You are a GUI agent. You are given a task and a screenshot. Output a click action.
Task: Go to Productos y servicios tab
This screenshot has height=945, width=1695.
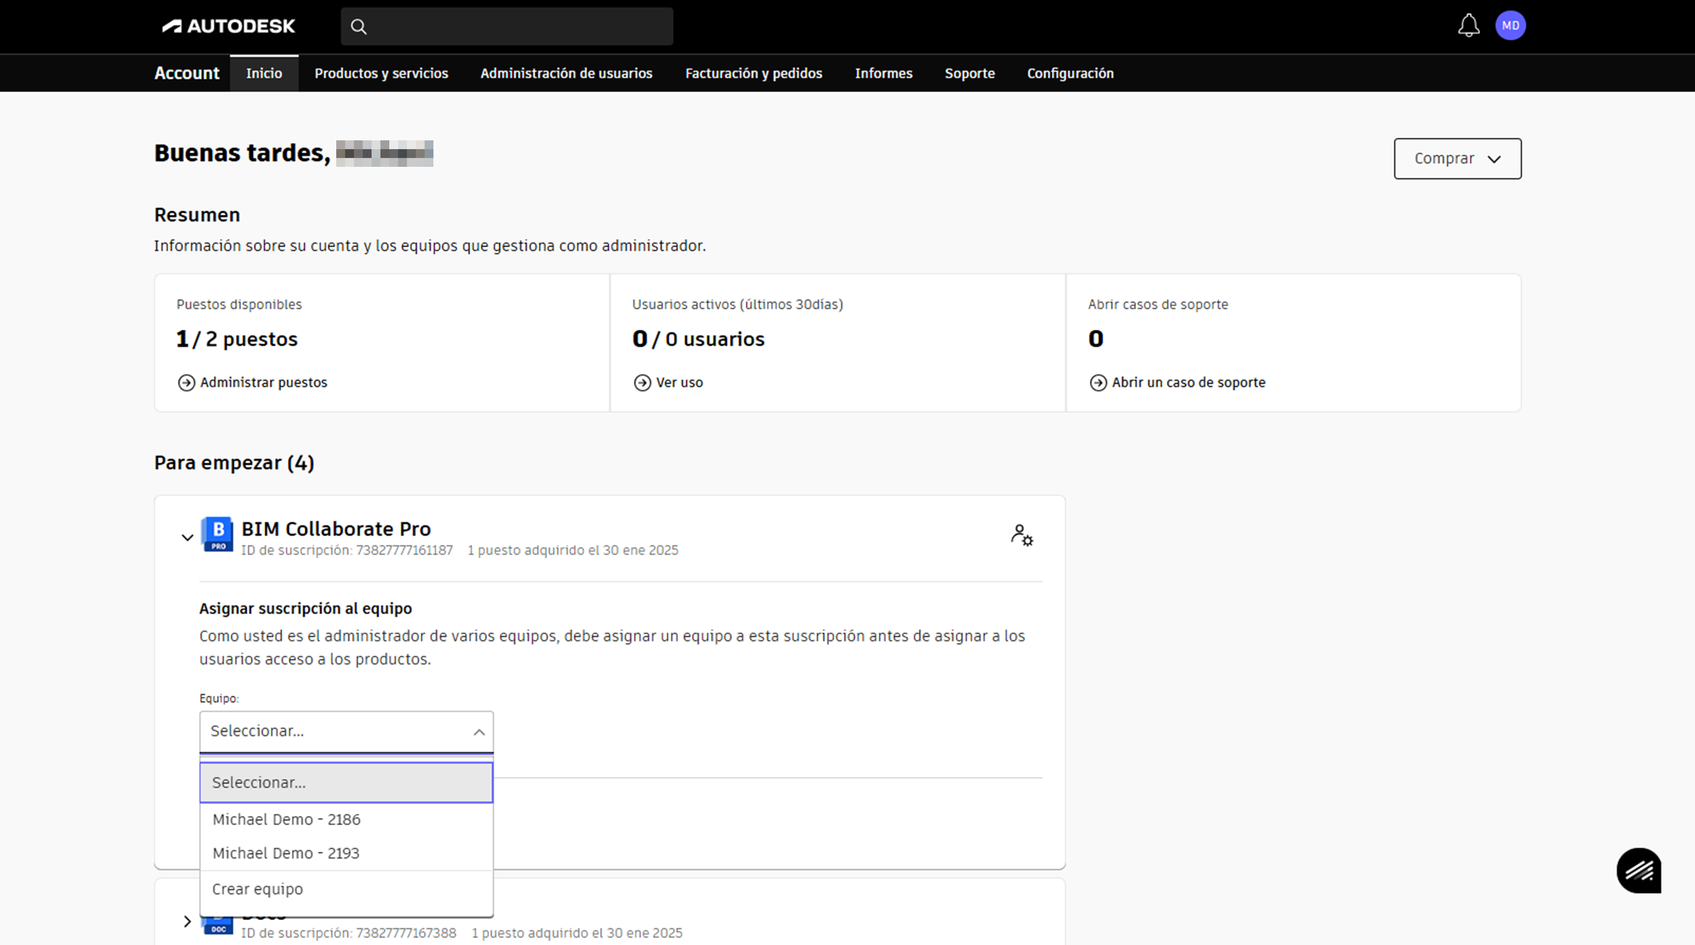click(x=381, y=73)
